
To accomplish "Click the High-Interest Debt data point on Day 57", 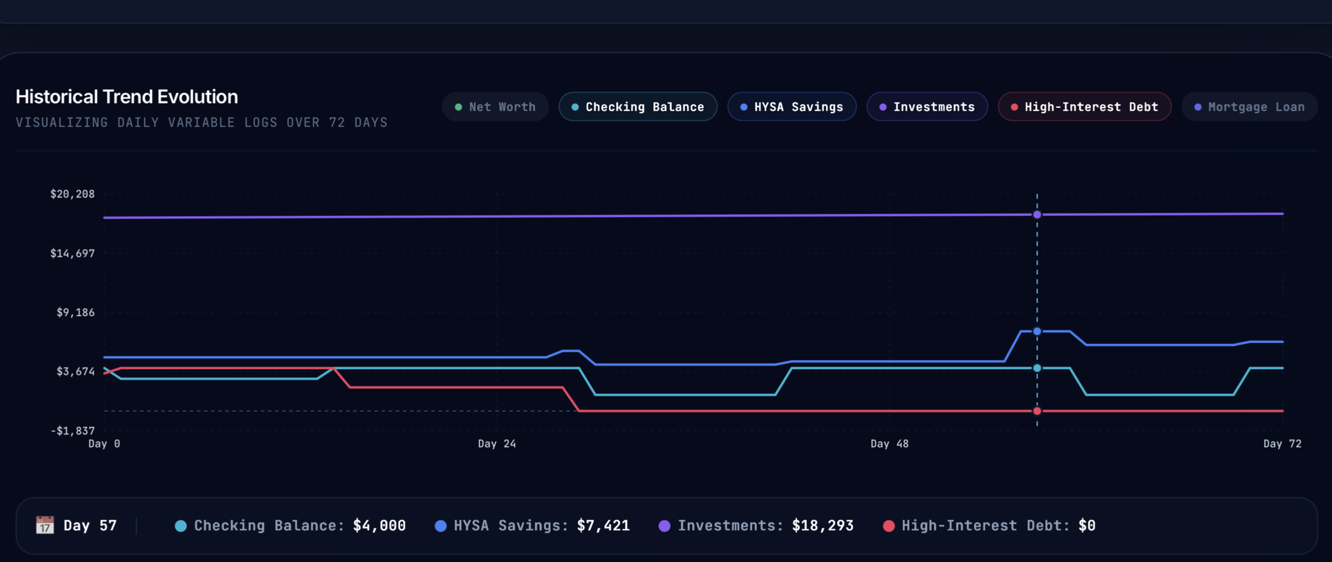I will coord(1037,411).
